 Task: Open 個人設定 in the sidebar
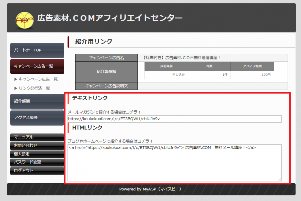point(37,154)
